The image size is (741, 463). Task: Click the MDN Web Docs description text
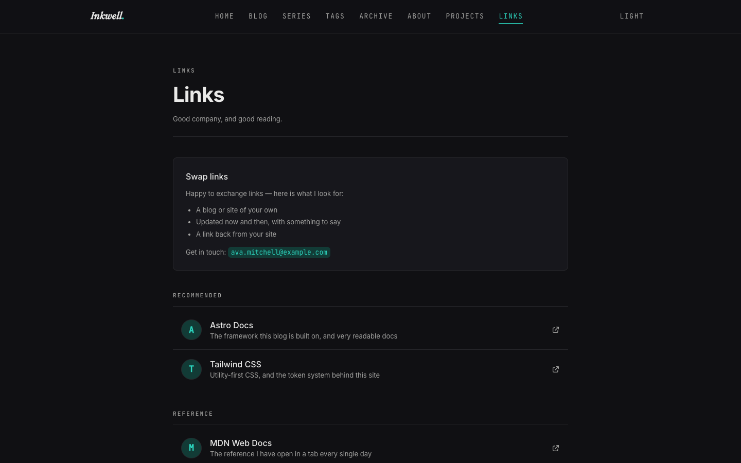[x=291, y=454]
